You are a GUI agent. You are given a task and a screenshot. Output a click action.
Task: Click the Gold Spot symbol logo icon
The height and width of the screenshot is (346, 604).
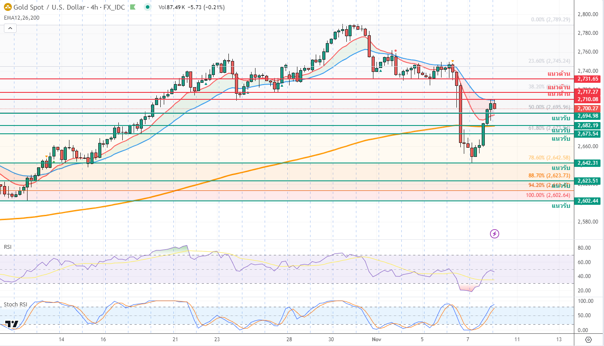click(x=8, y=7)
